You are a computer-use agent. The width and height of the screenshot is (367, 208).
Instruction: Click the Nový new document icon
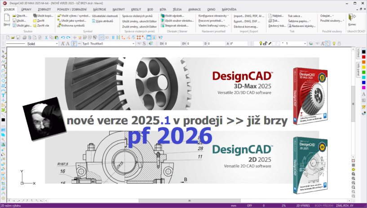(x=7, y=20)
